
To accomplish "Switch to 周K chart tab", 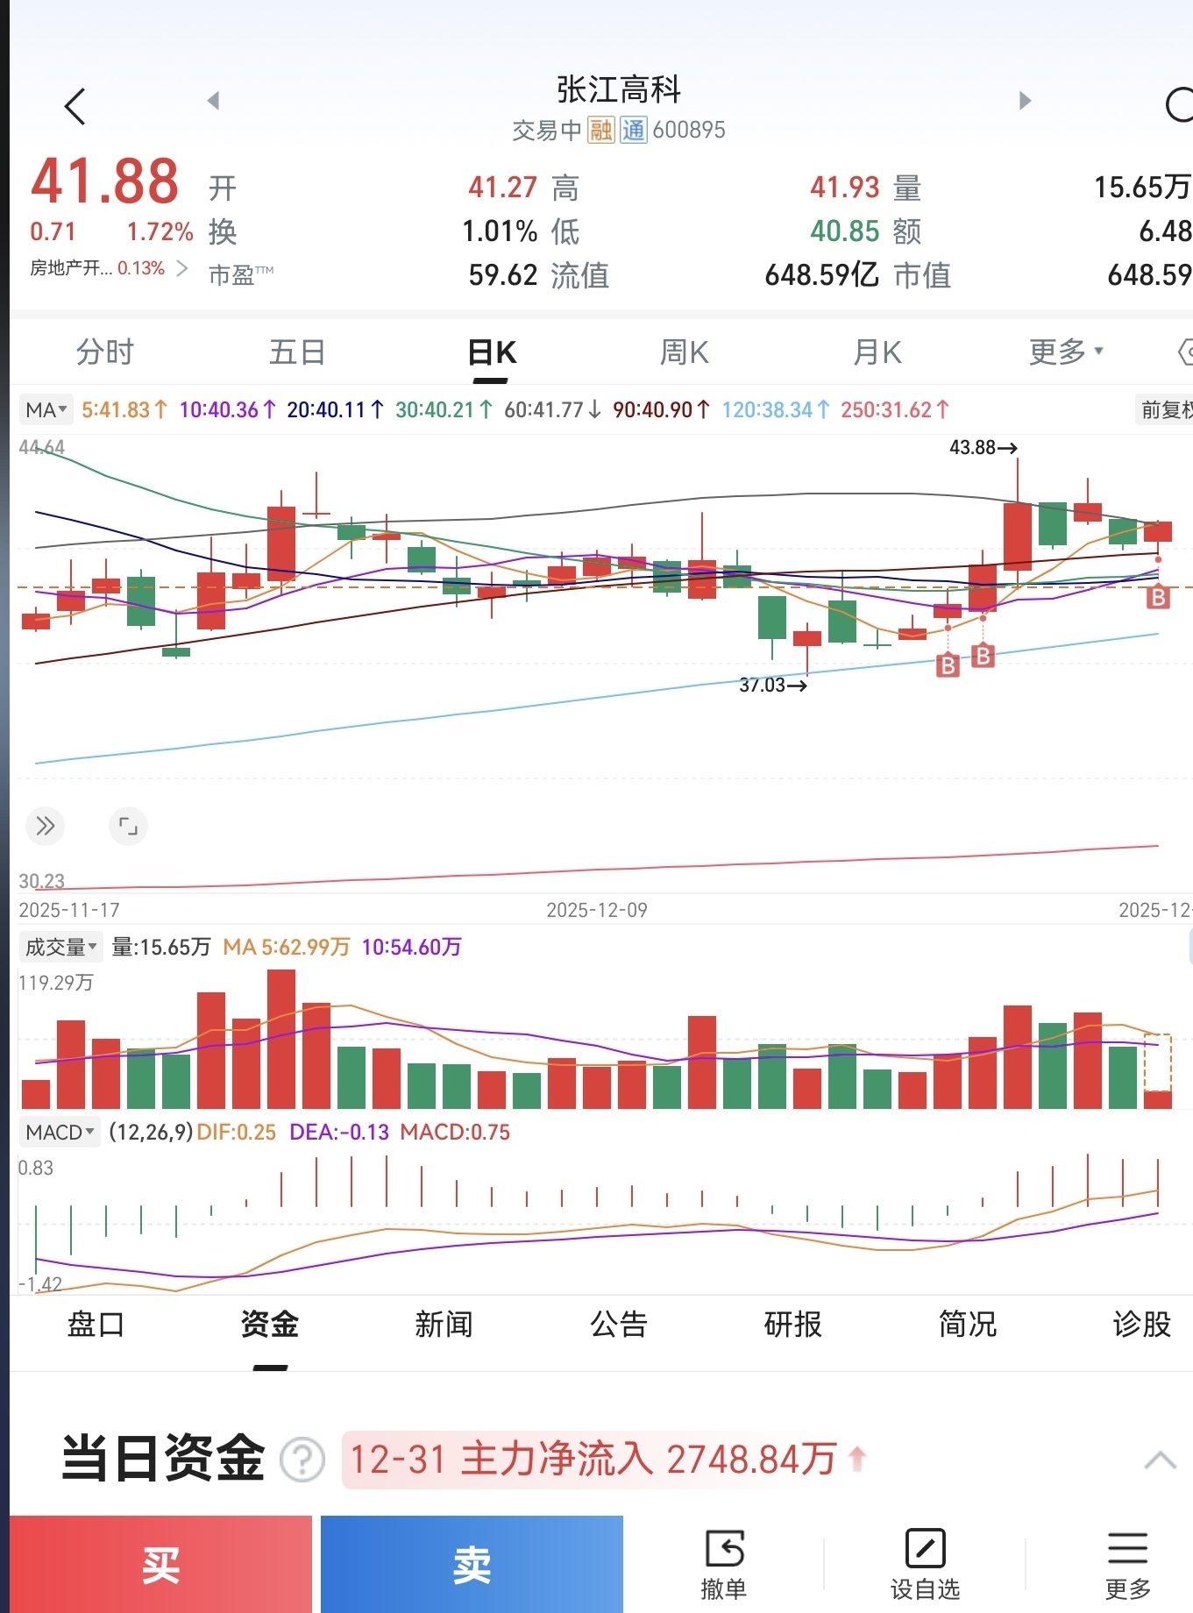I will (x=684, y=352).
